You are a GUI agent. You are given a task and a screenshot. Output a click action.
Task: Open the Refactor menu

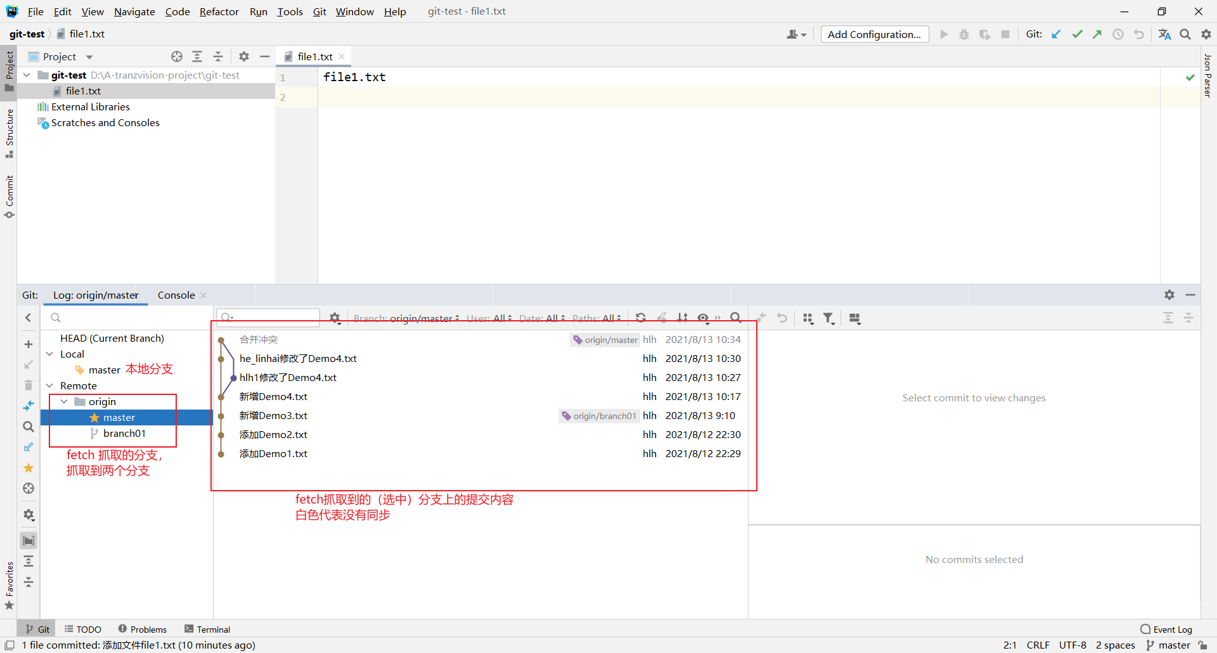[x=219, y=11]
